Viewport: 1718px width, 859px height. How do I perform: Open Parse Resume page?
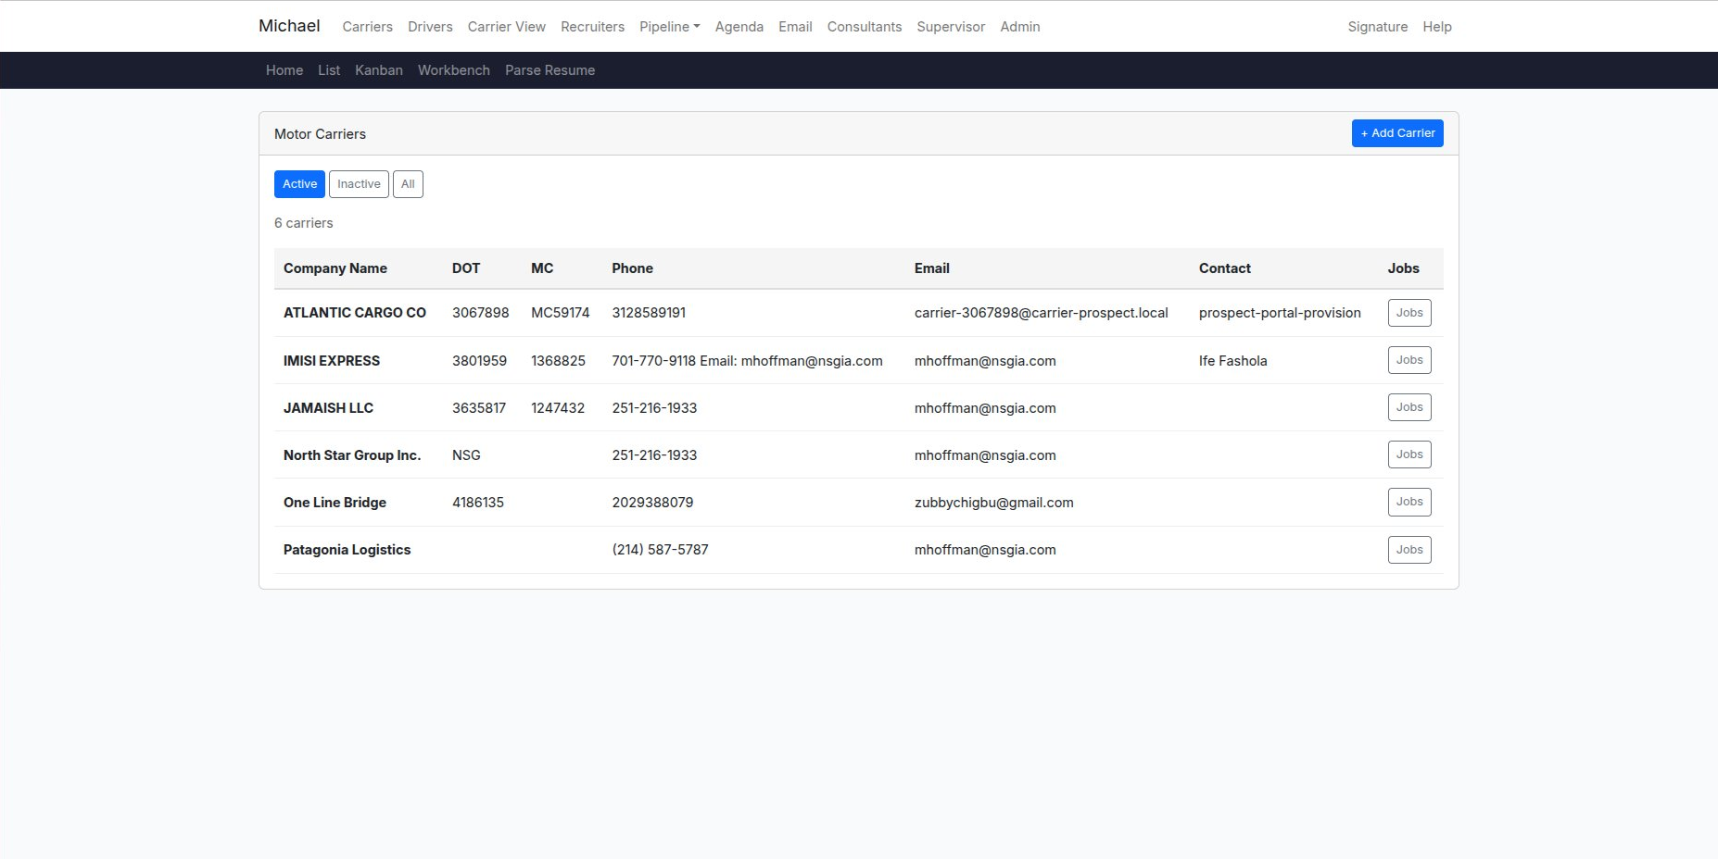coord(550,70)
